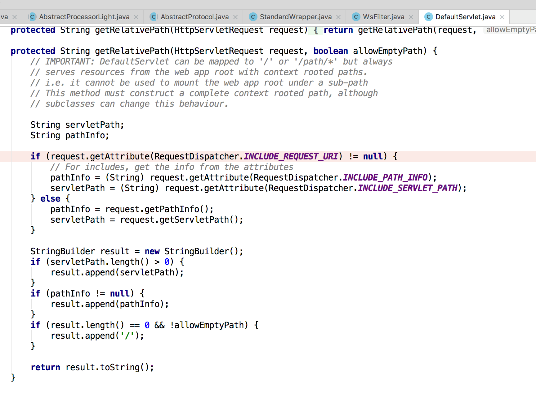
Task: Click the INCLUDE_SERVLET_PATH constant
Action: pos(408,188)
